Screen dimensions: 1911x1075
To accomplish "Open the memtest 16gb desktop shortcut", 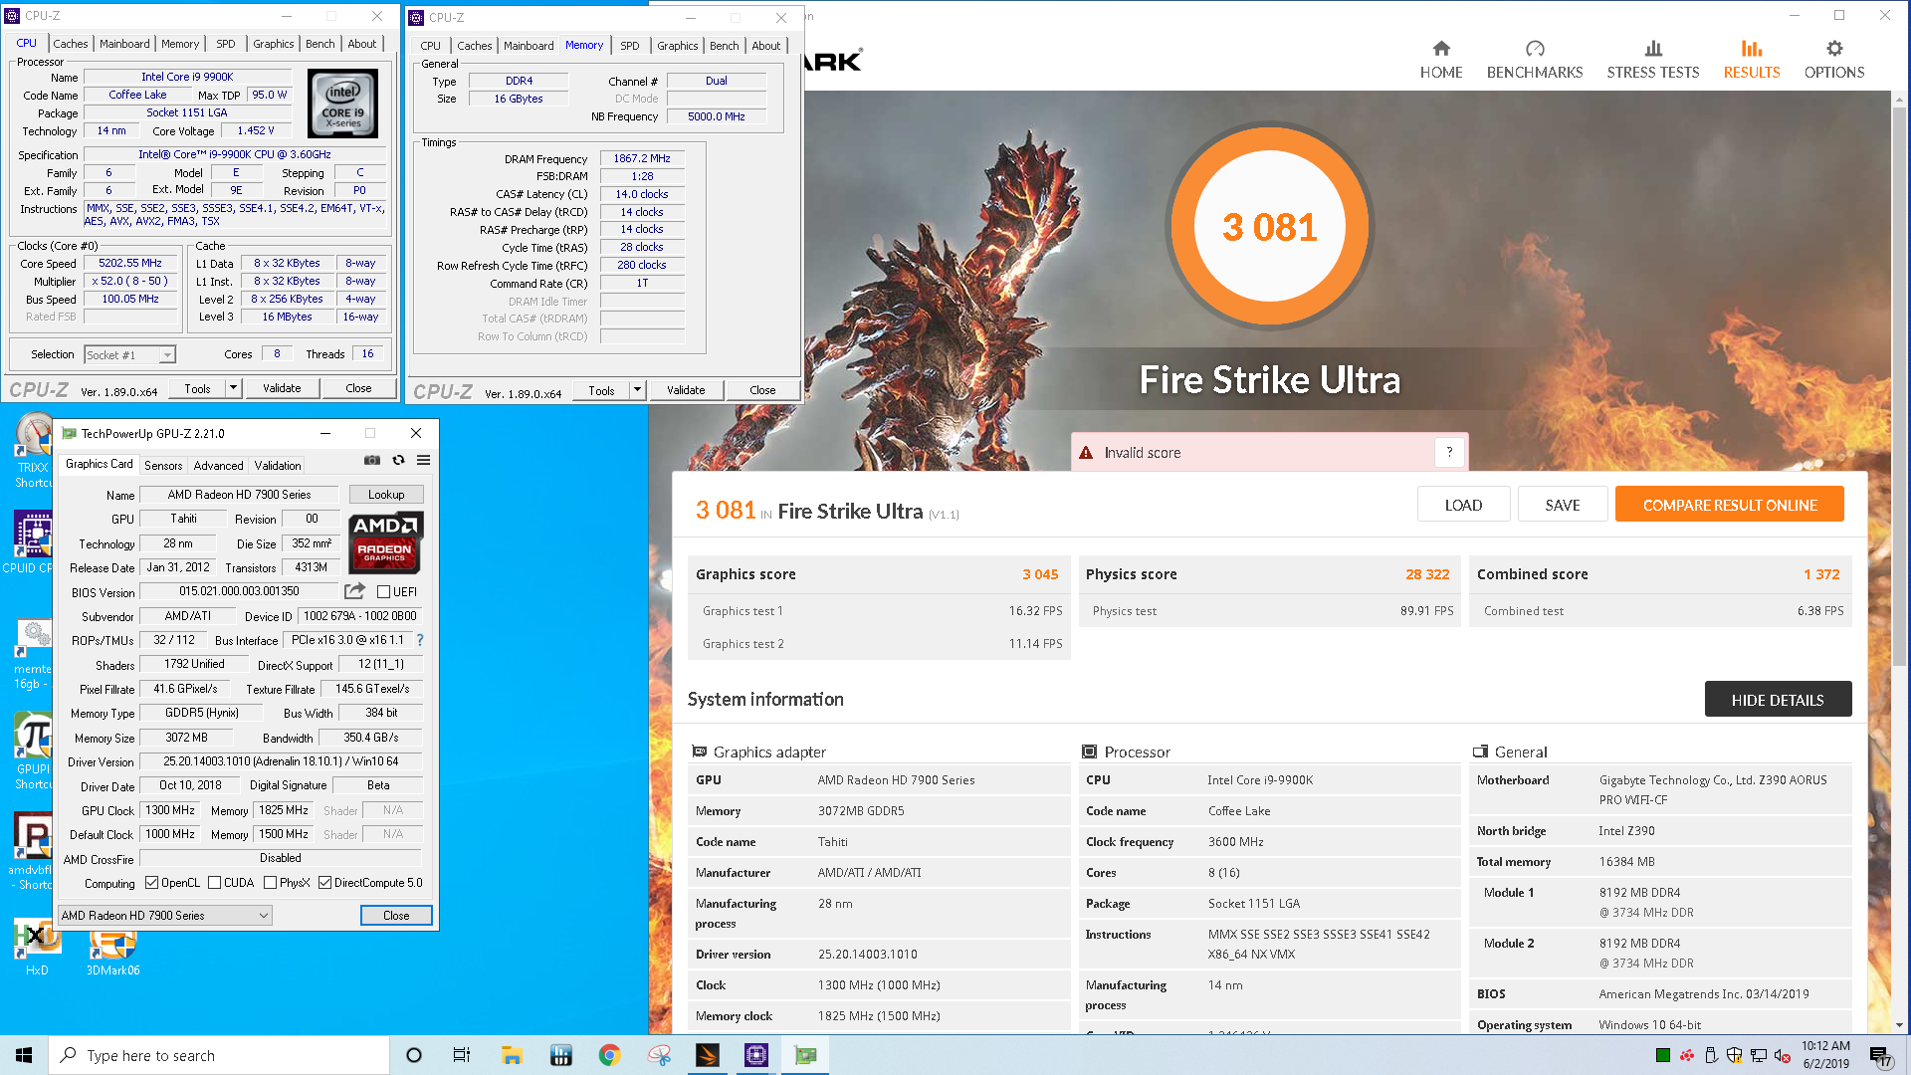I will tap(33, 655).
